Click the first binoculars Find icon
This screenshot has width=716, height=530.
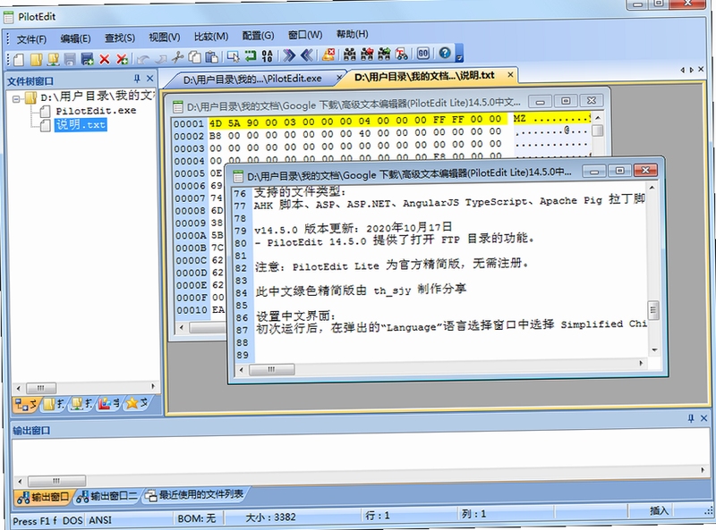click(x=350, y=55)
